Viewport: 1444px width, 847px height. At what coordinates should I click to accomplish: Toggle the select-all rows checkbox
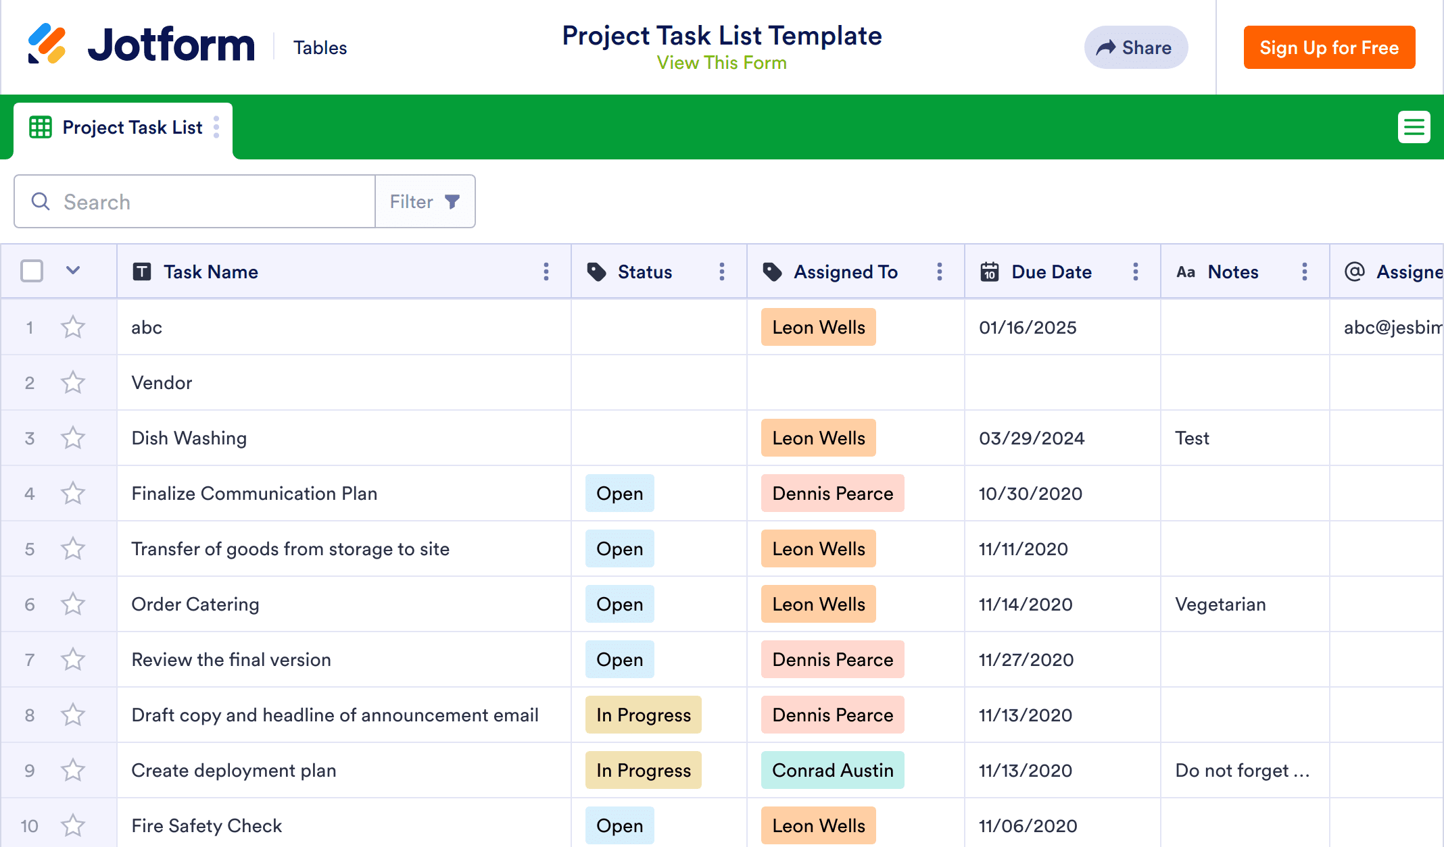coord(32,272)
